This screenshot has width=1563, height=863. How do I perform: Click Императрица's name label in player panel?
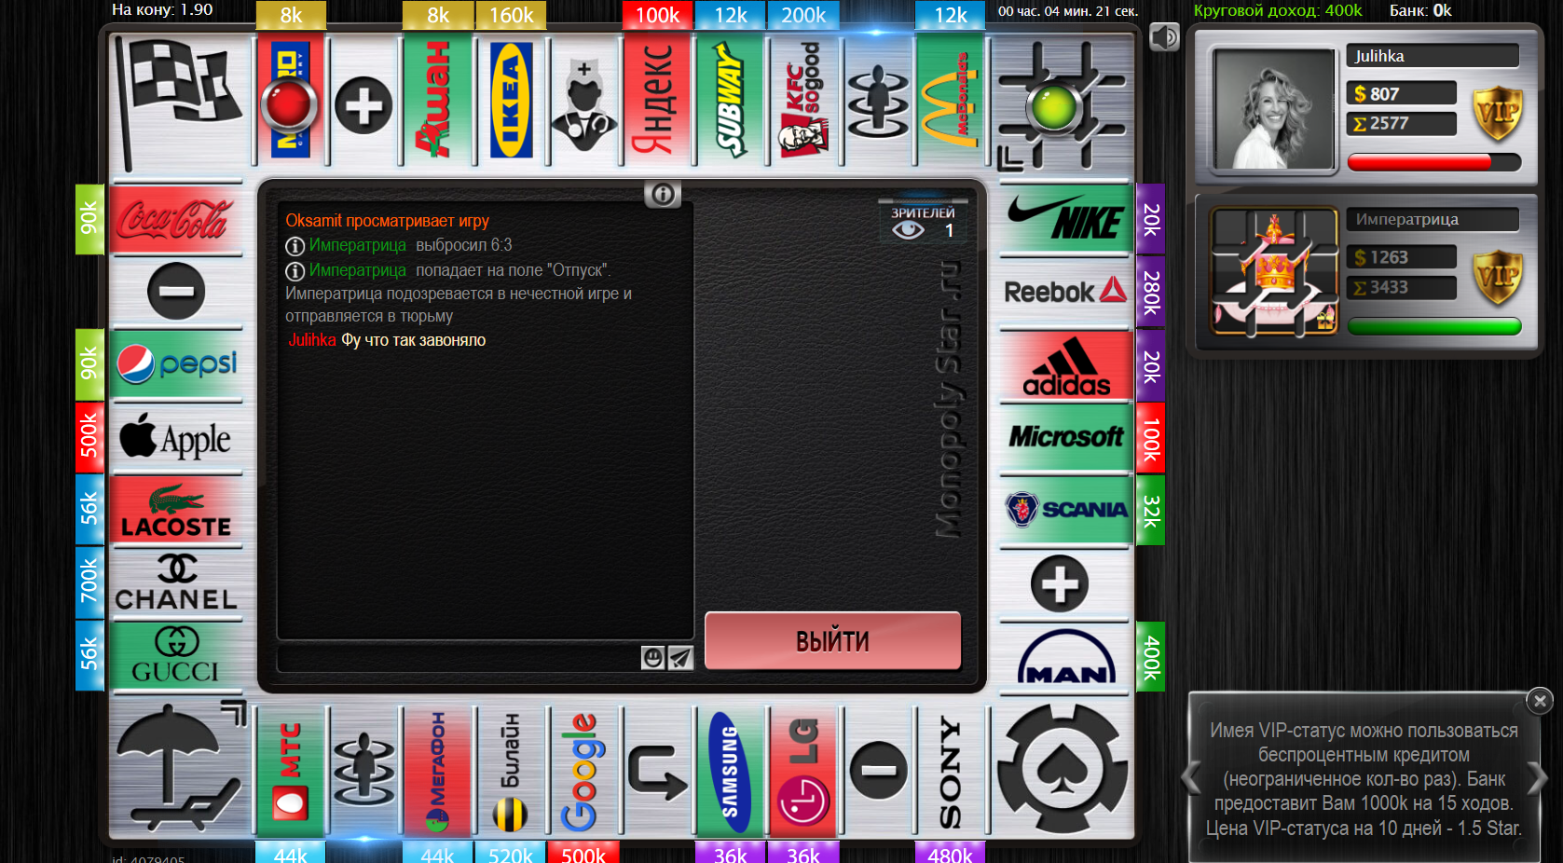[1433, 219]
